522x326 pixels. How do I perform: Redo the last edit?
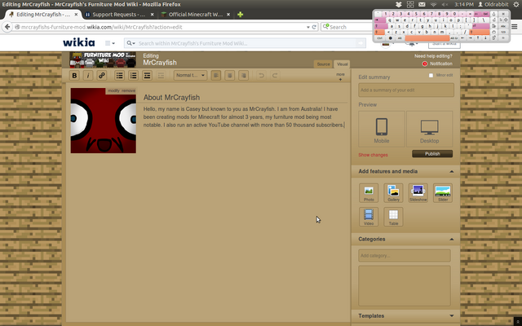point(275,76)
